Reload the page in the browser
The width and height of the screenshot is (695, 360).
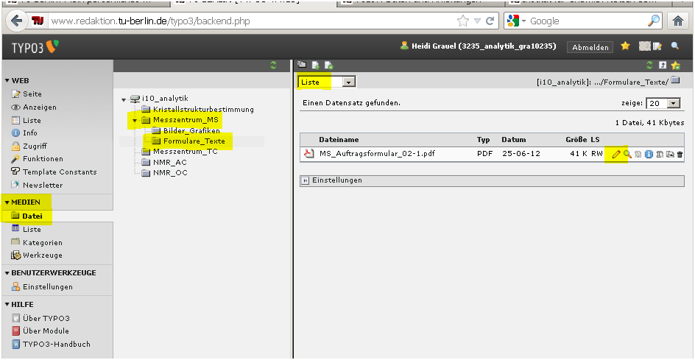click(x=490, y=21)
